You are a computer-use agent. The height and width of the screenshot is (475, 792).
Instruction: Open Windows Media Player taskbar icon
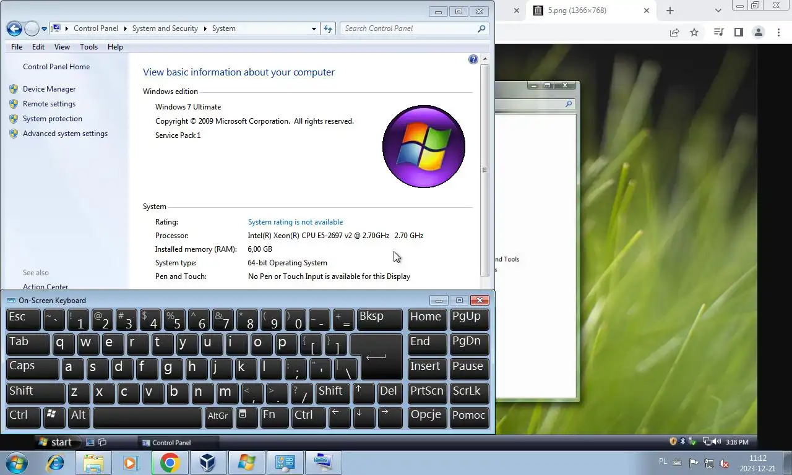click(x=131, y=463)
